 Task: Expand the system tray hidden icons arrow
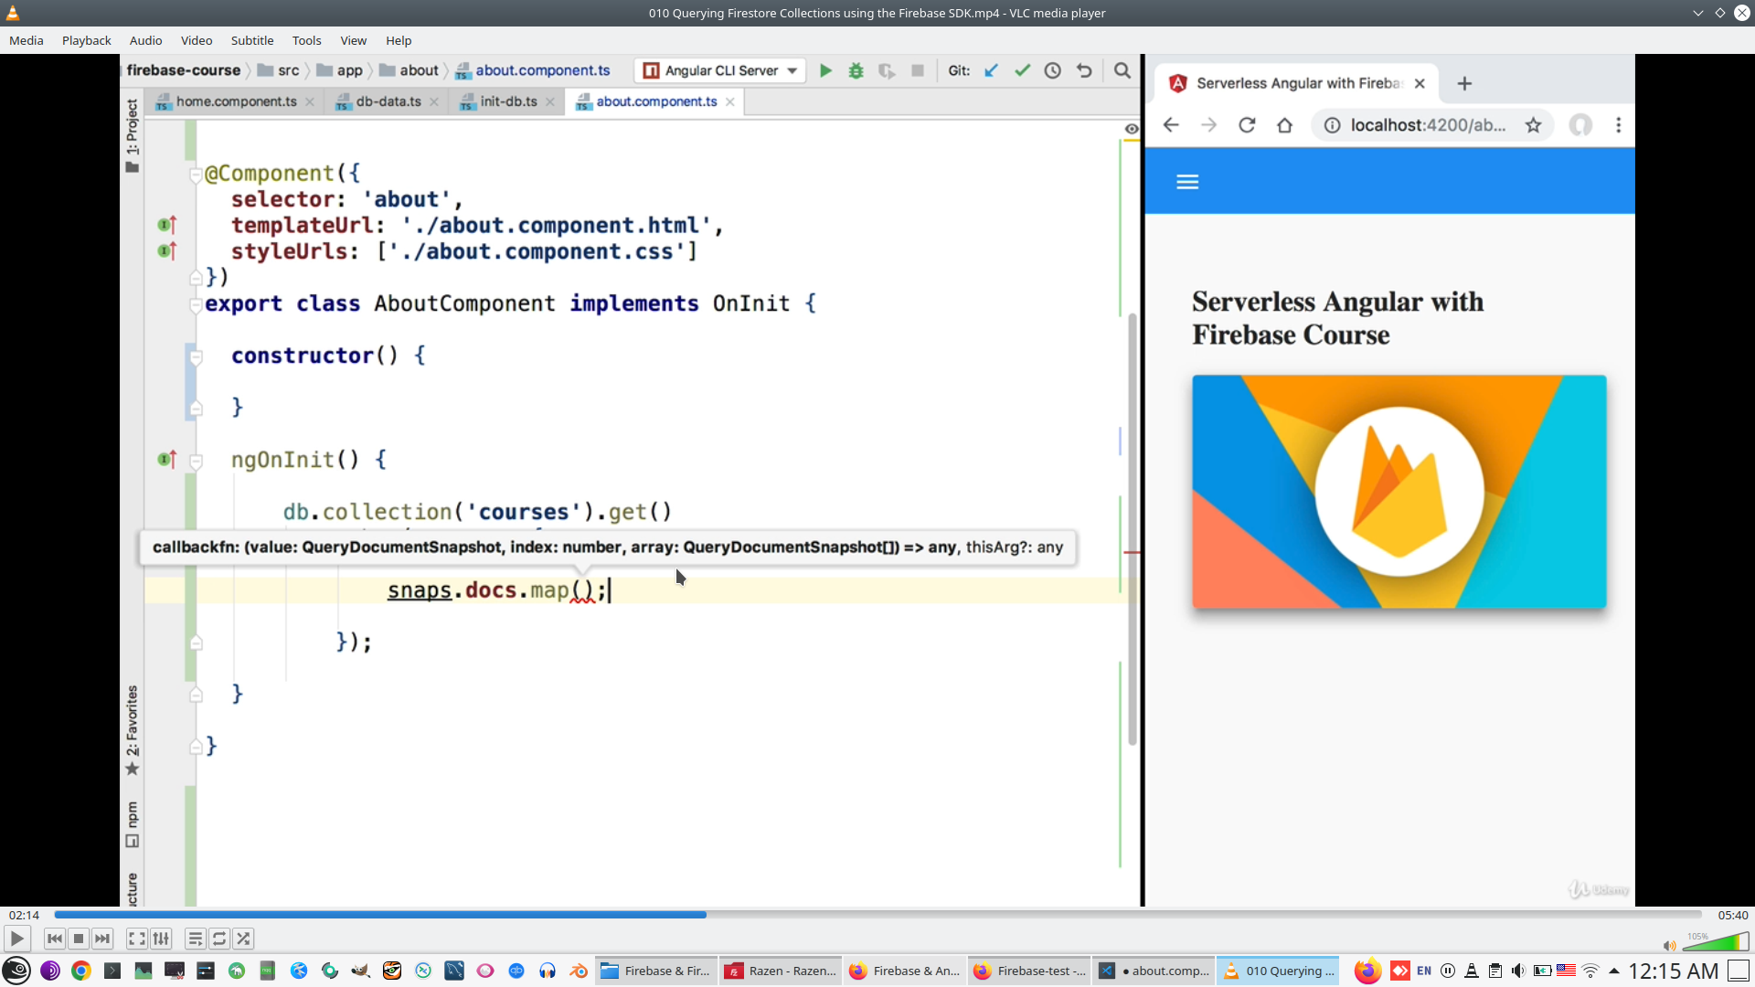point(1614,971)
